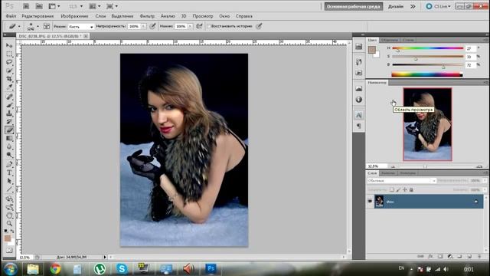Select the Rectangular Marquee tool
The width and height of the screenshot is (490, 276).
[9, 54]
